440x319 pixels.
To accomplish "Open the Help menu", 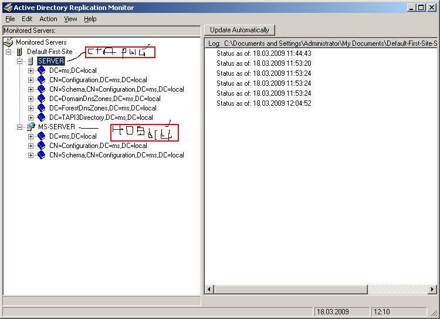I will pos(90,19).
